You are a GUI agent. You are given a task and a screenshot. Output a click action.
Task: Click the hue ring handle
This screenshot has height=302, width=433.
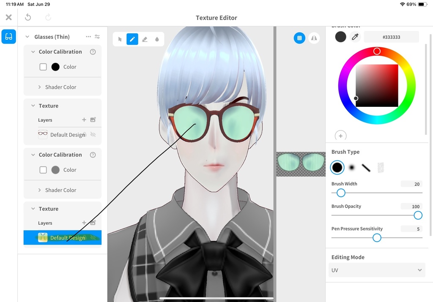coord(377,51)
